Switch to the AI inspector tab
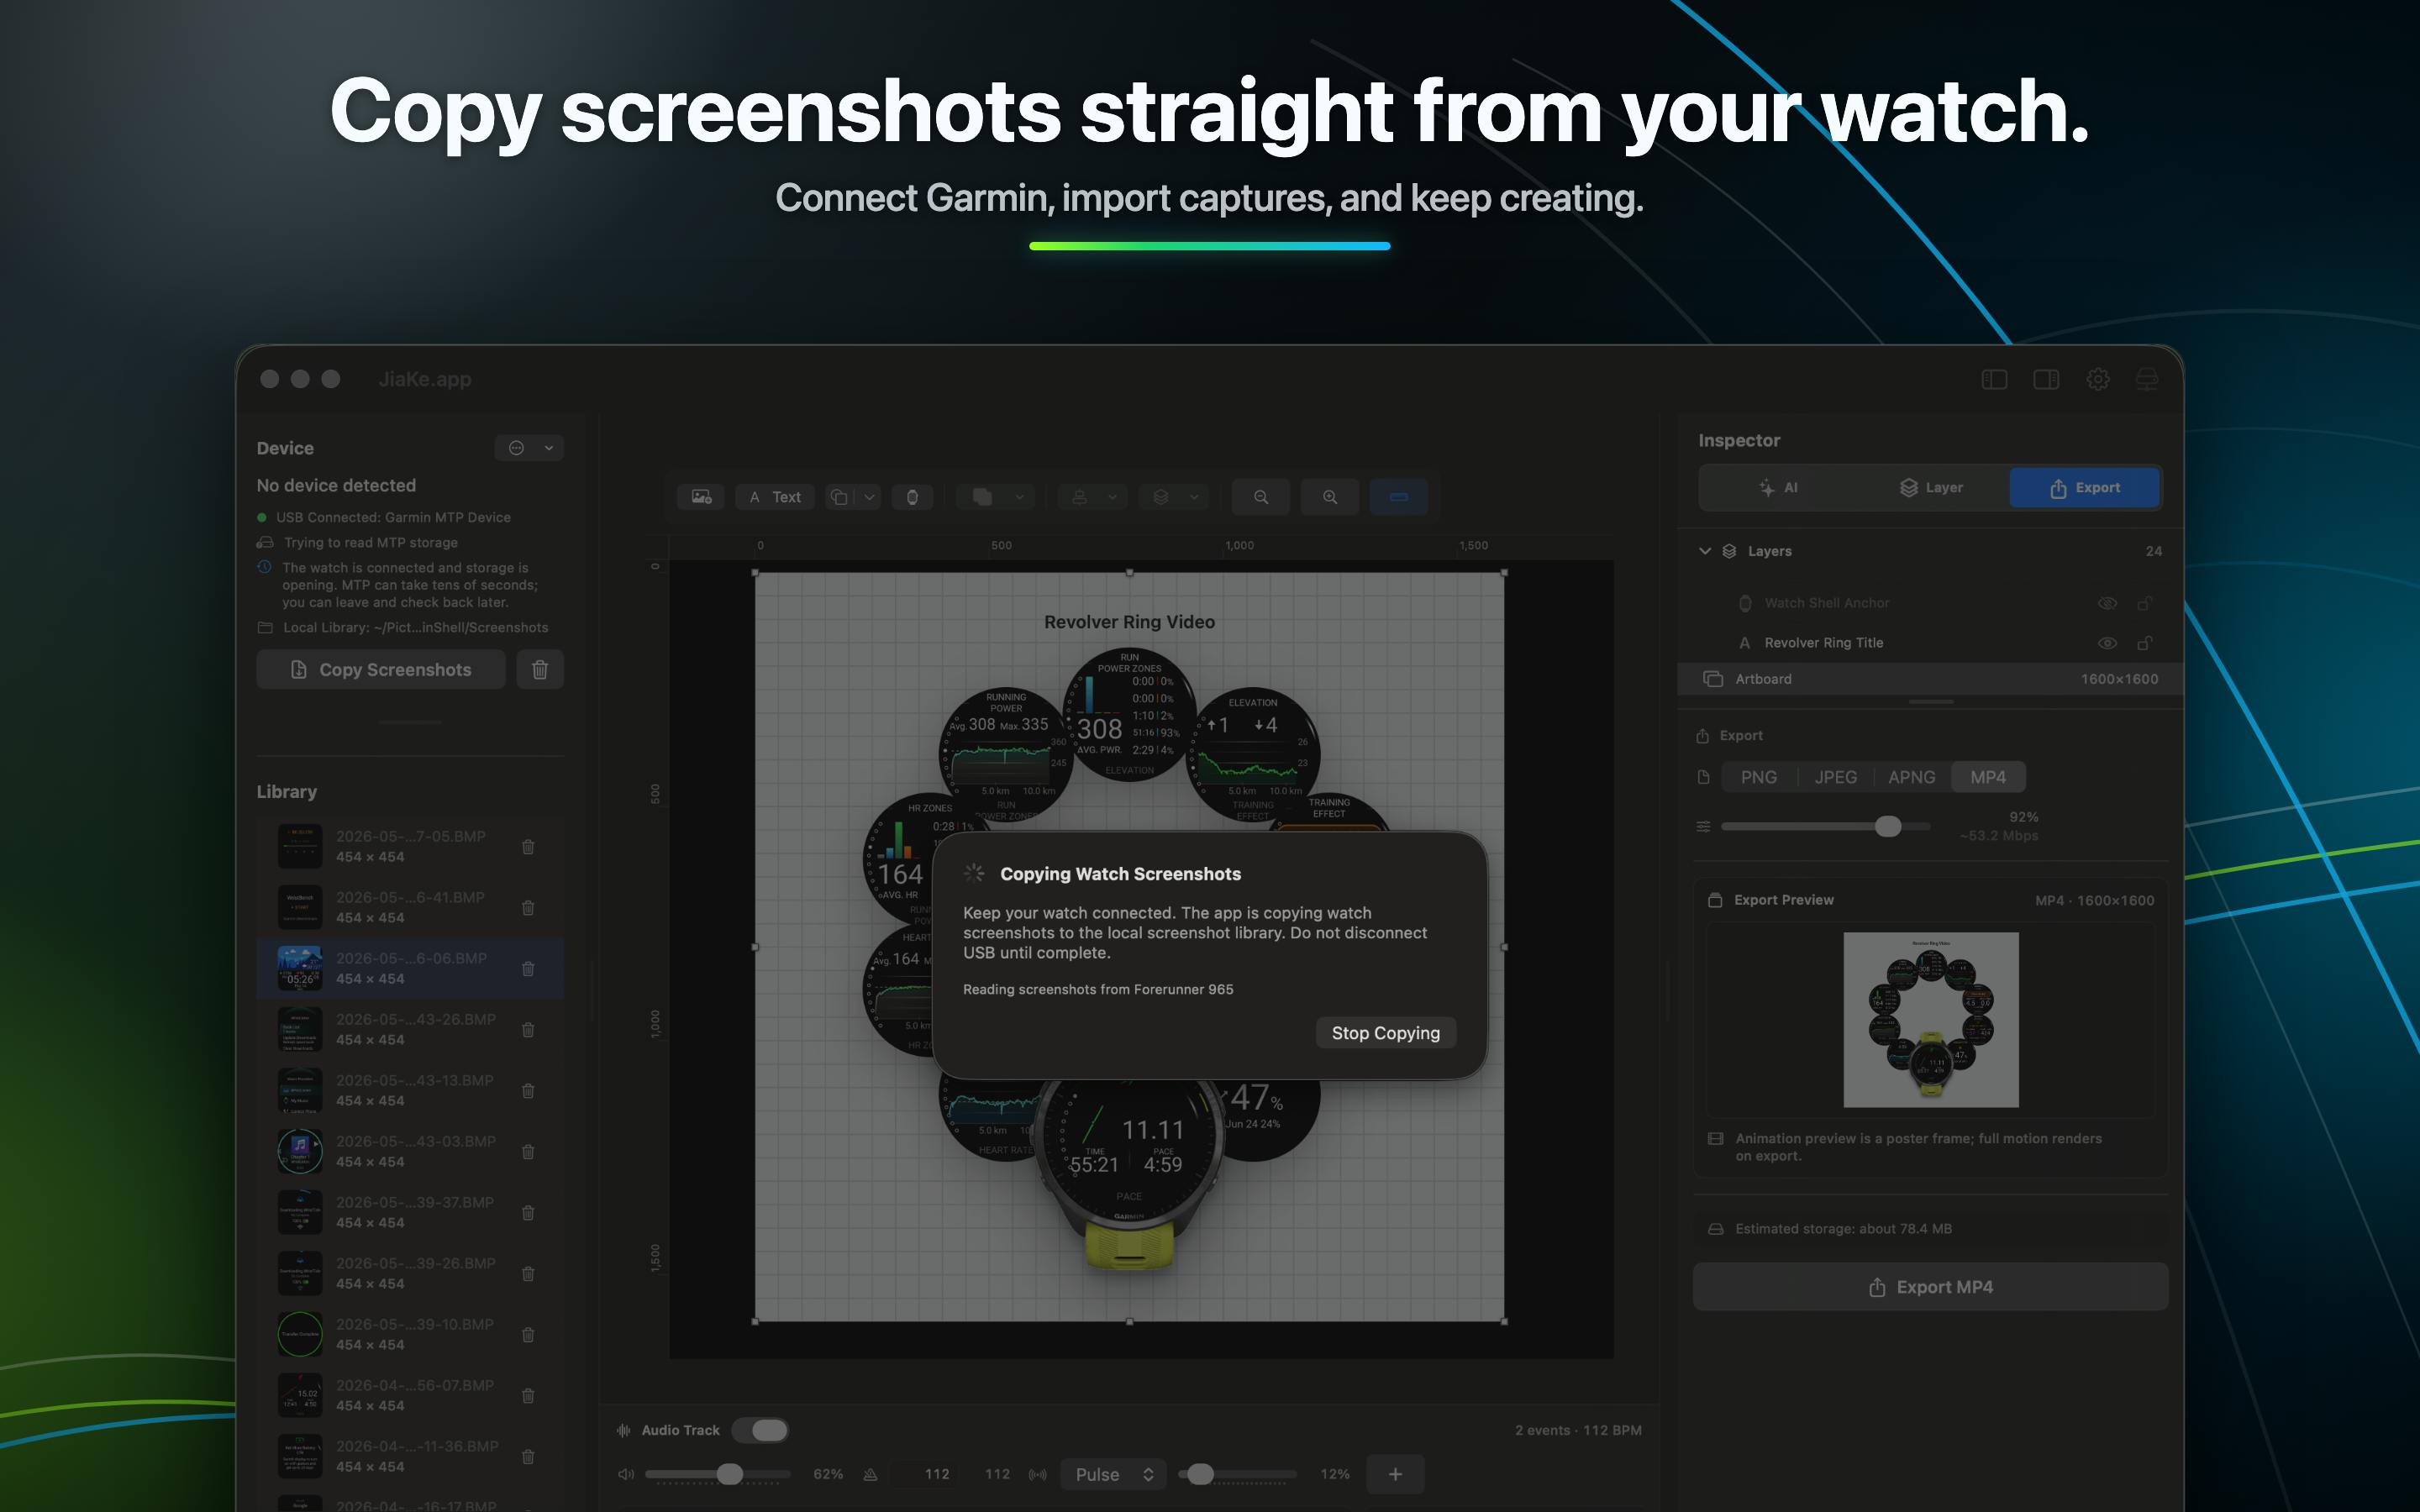 pyautogui.click(x=1778, y=488)
